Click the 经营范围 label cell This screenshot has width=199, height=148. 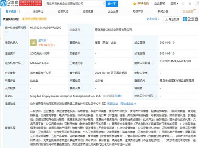pos(16,128)
